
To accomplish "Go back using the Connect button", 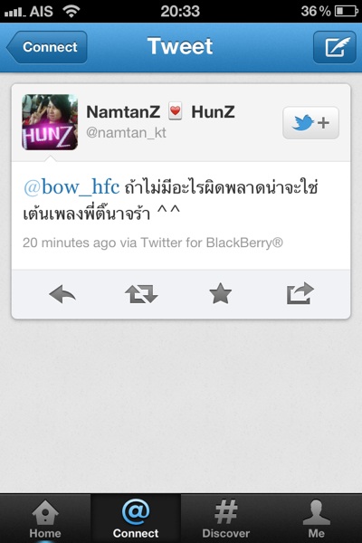I will [47, 47].
